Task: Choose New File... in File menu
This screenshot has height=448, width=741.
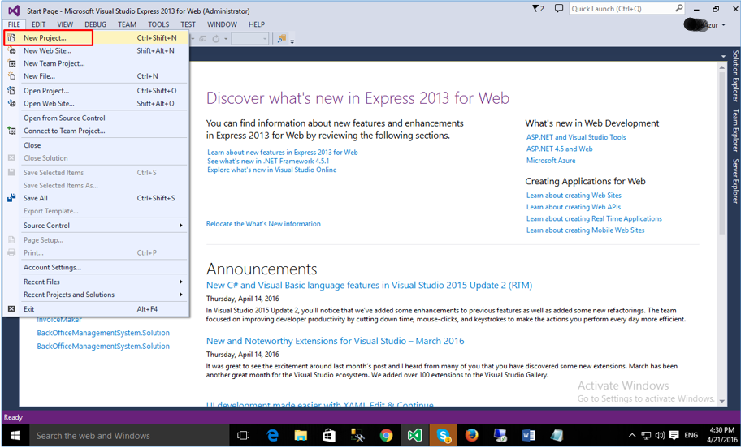Action: (95, 76)
